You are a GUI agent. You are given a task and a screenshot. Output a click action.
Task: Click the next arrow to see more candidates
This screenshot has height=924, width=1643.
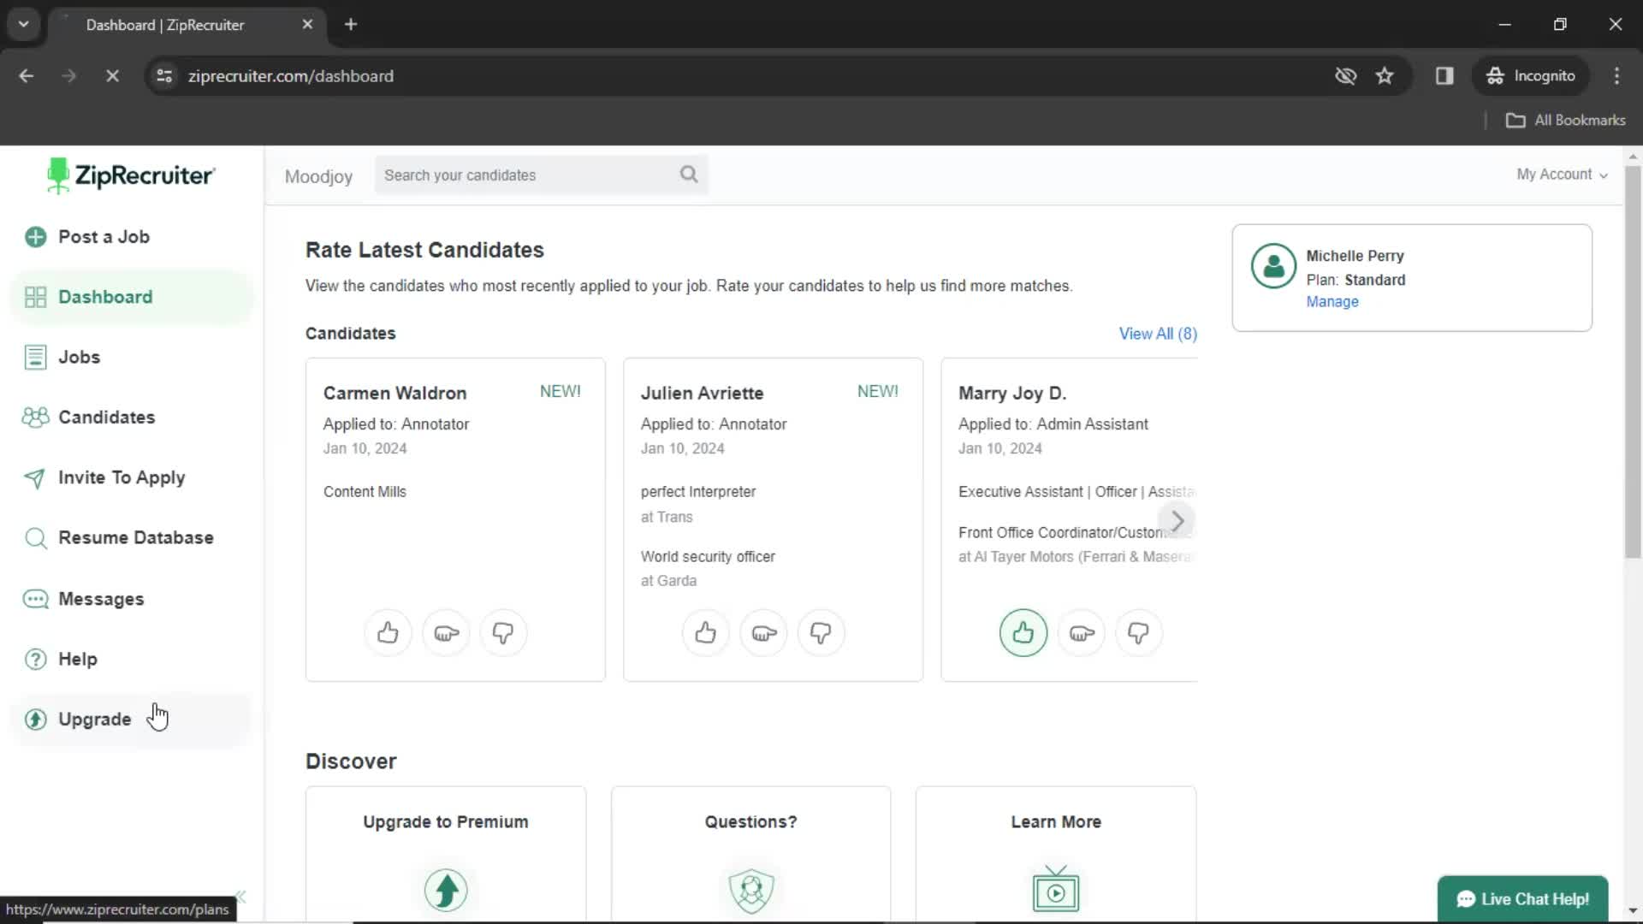coord(1179,520)
